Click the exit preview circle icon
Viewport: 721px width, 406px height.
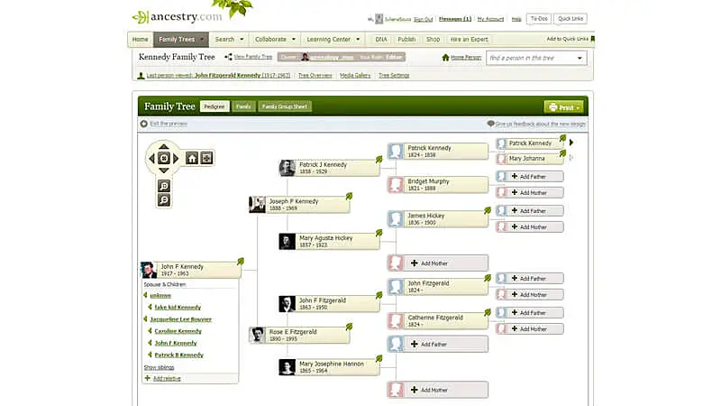pos(144,124)
